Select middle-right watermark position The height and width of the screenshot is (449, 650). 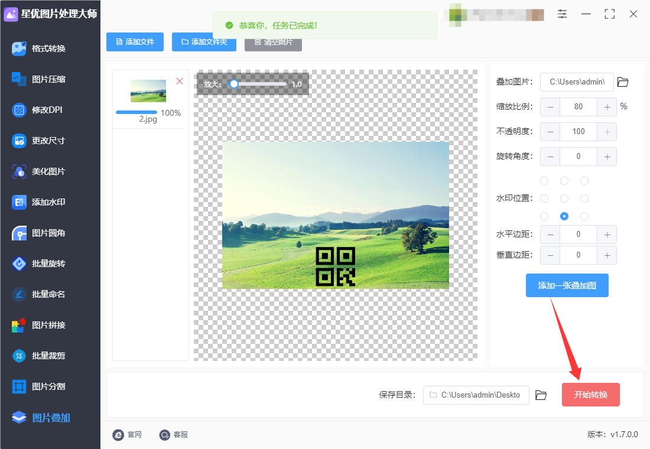click(x=584, y=199)
